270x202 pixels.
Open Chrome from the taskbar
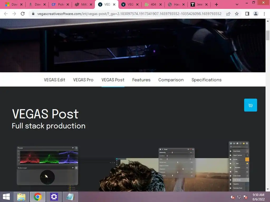tap(38, 197)
